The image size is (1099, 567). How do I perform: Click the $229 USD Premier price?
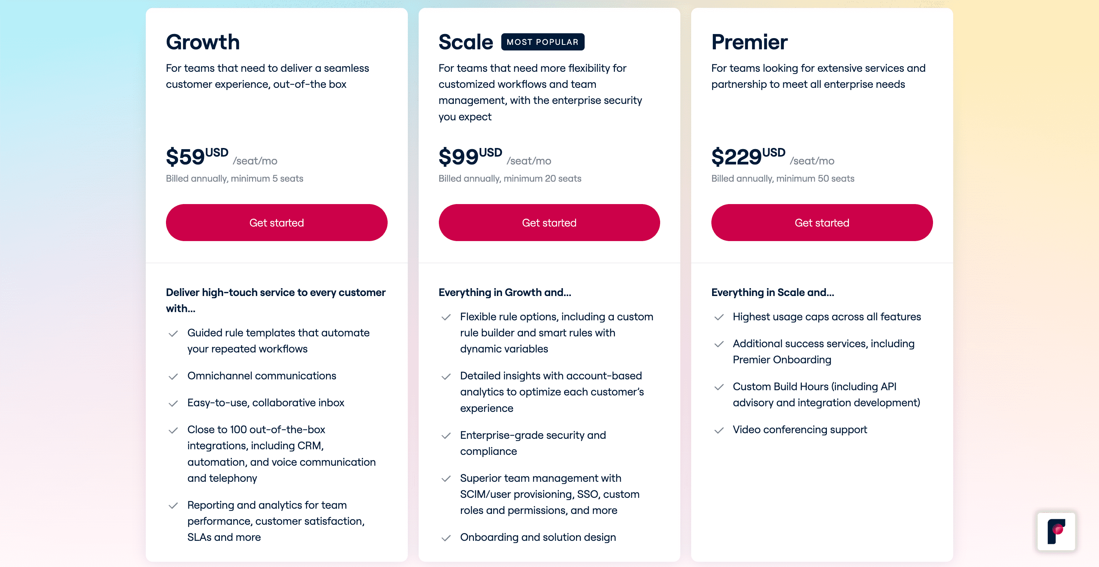click(x=748, y=156)
